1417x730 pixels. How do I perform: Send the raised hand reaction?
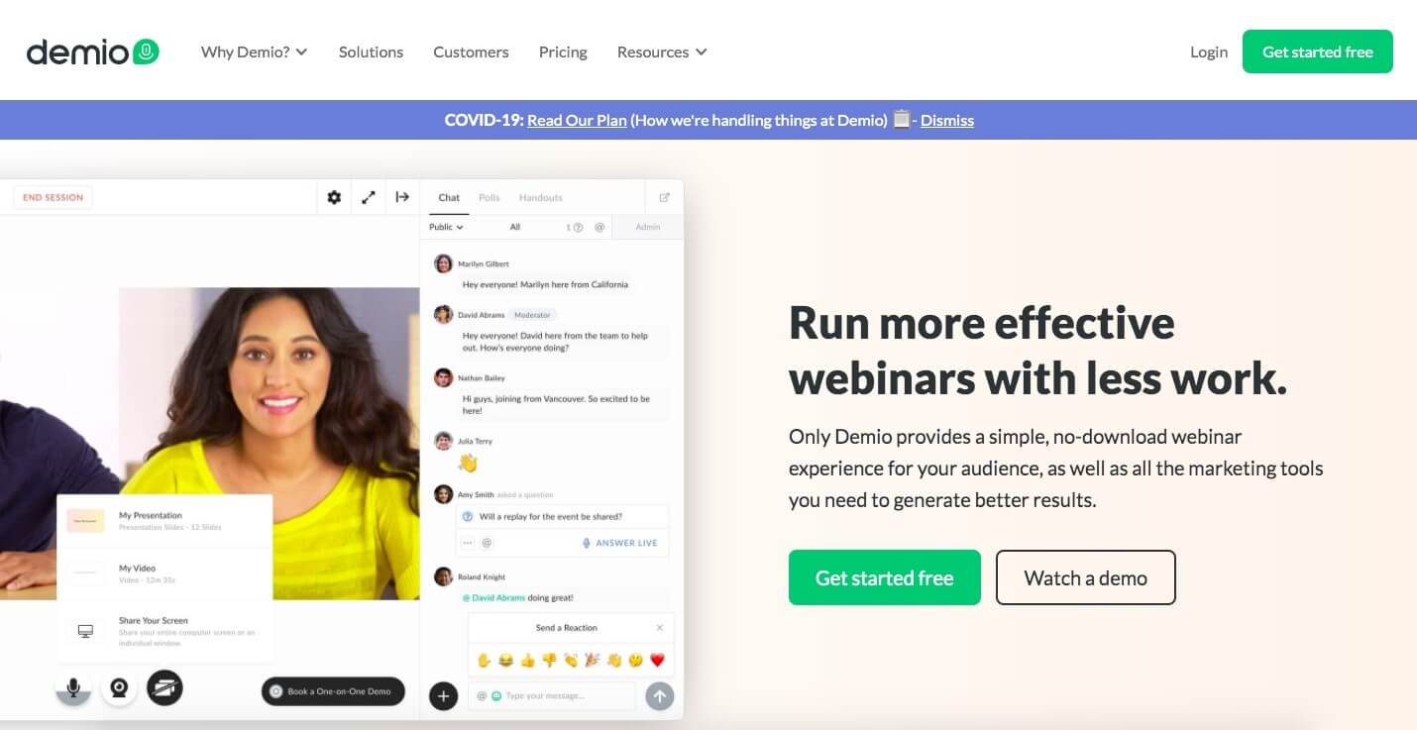tap(484, 660)
